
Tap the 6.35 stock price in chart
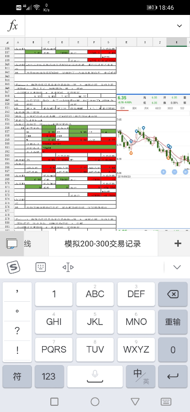[x=123, y=97]
